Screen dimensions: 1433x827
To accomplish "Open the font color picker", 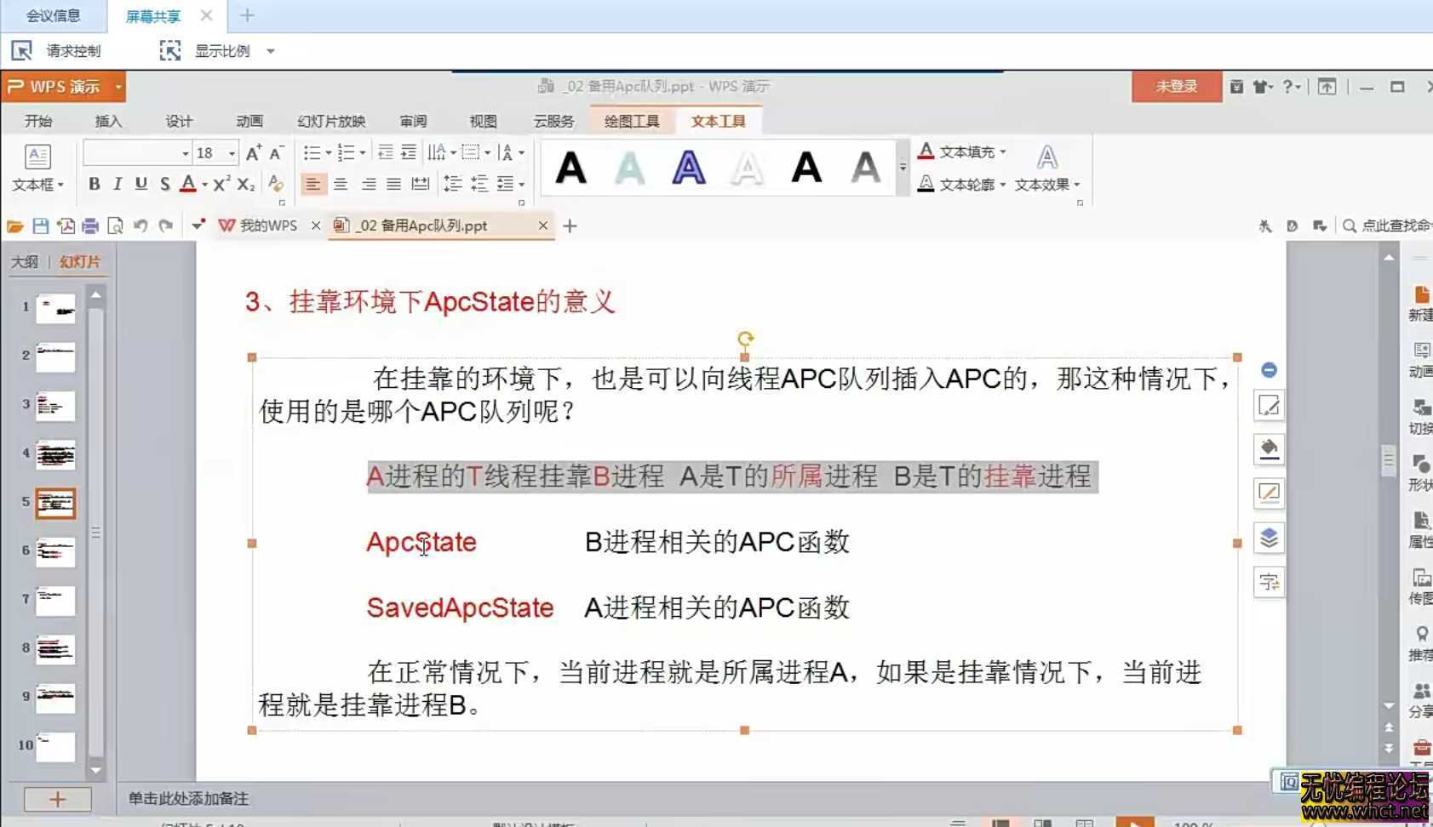I will [x=188, y=184].
